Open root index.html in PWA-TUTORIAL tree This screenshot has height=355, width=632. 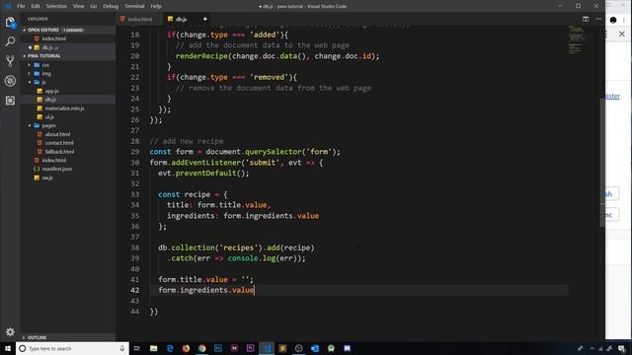(54, 160)
